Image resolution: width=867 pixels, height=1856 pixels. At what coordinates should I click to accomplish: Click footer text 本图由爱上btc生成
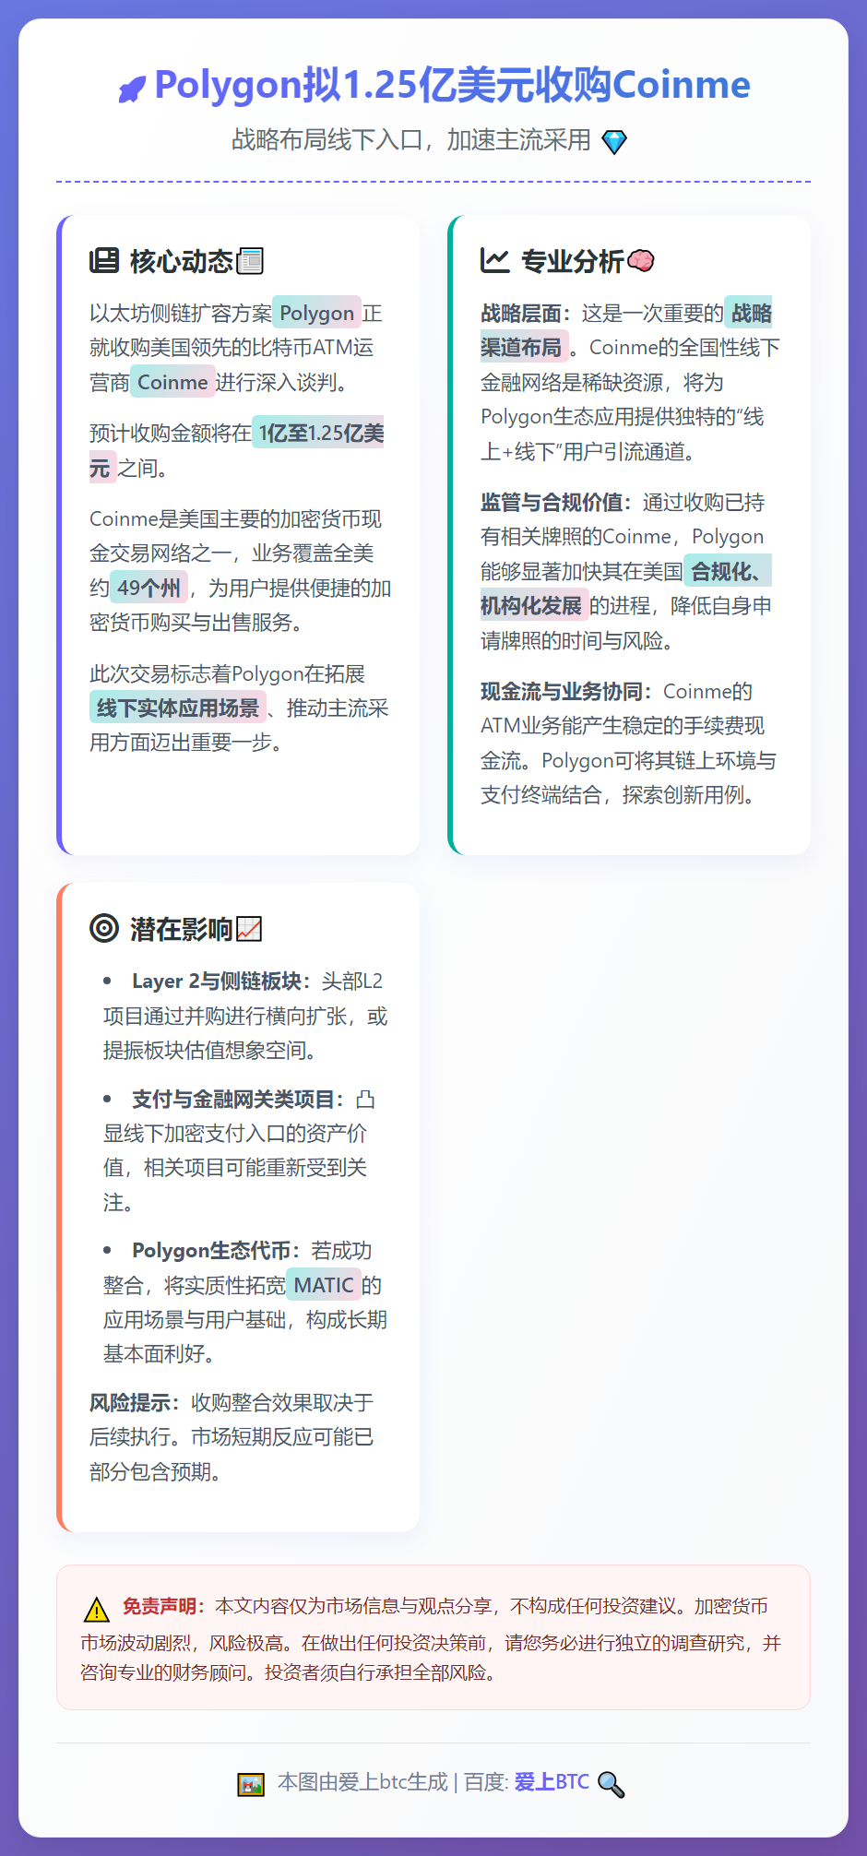pyautogui.click(x=362, y=1782)
